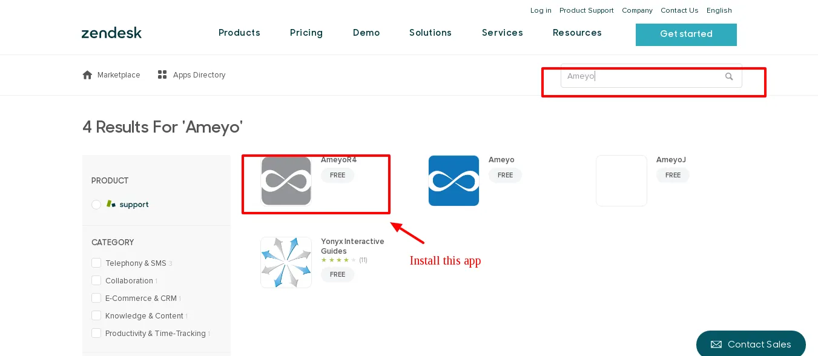This screenshot has width=818, height=356.
Task: Click the search magnifier icon
Action: (x=729, y=76)
